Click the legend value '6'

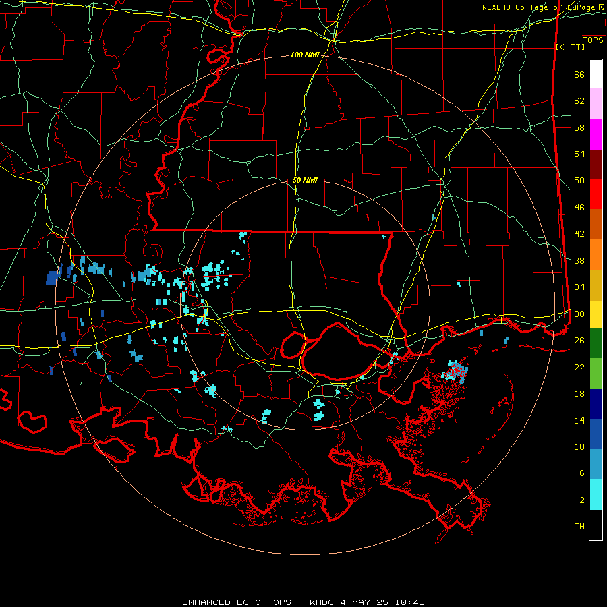click(582, 473)
